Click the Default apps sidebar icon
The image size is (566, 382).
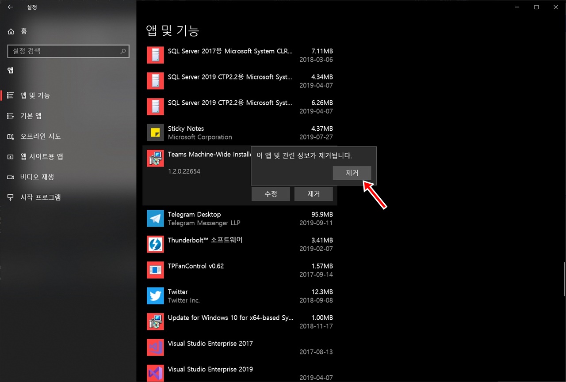pos(11,116)
